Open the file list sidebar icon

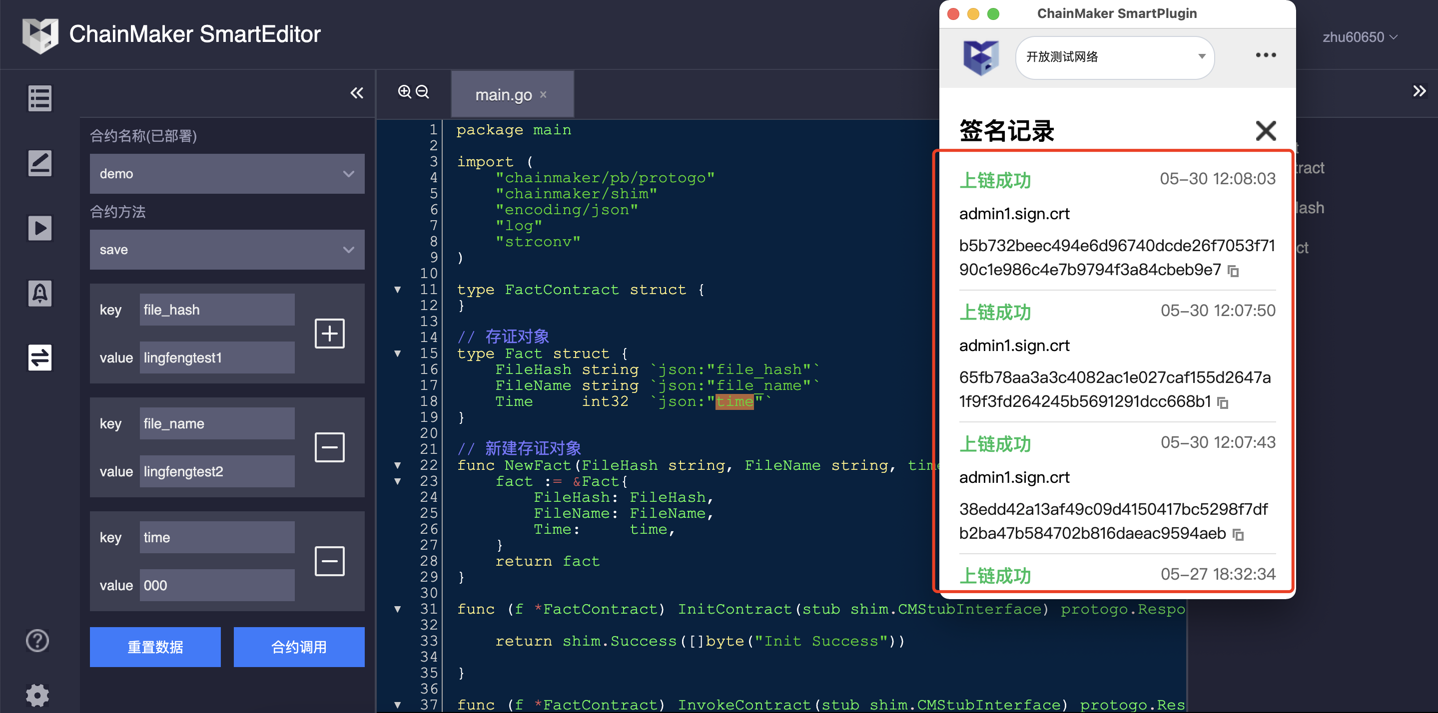point(39,99)
